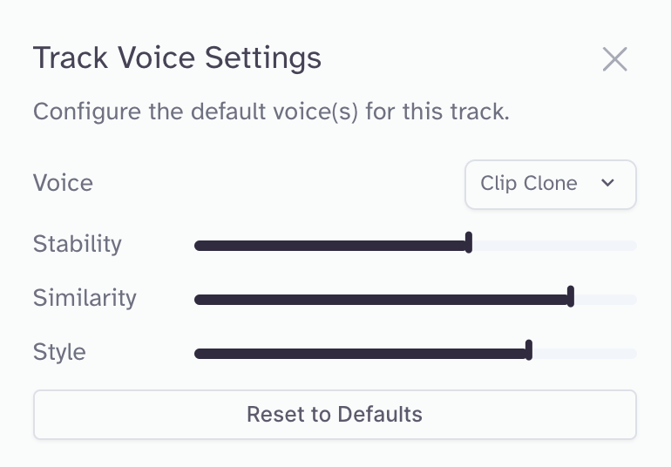Close the Track Voice Settings dialog
This screenshot has width=671, height=467.
(x=615, y=59)
